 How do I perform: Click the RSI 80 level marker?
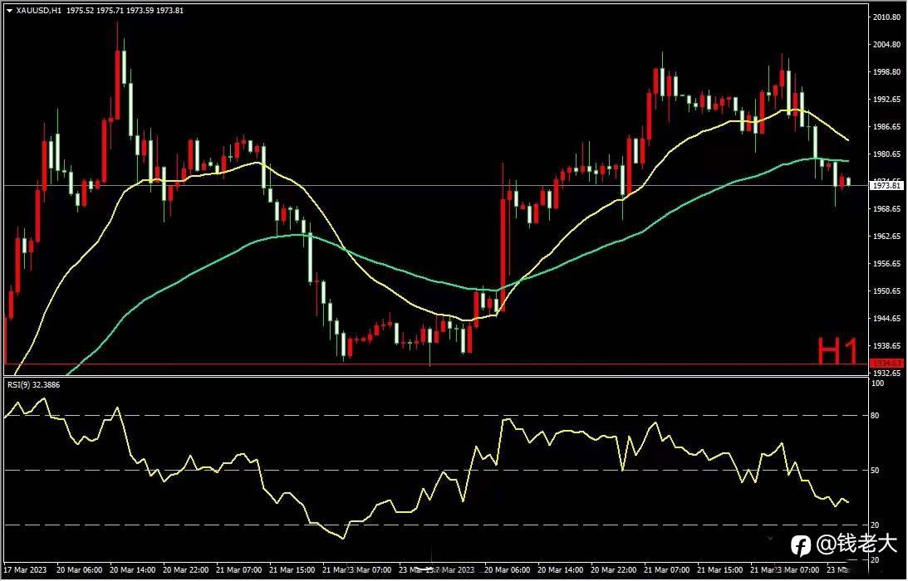pyautogui.click(x=875, y=416)
